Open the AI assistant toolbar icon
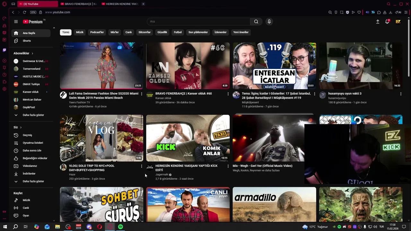The image size is (411, 231). [x=398, y=12]
